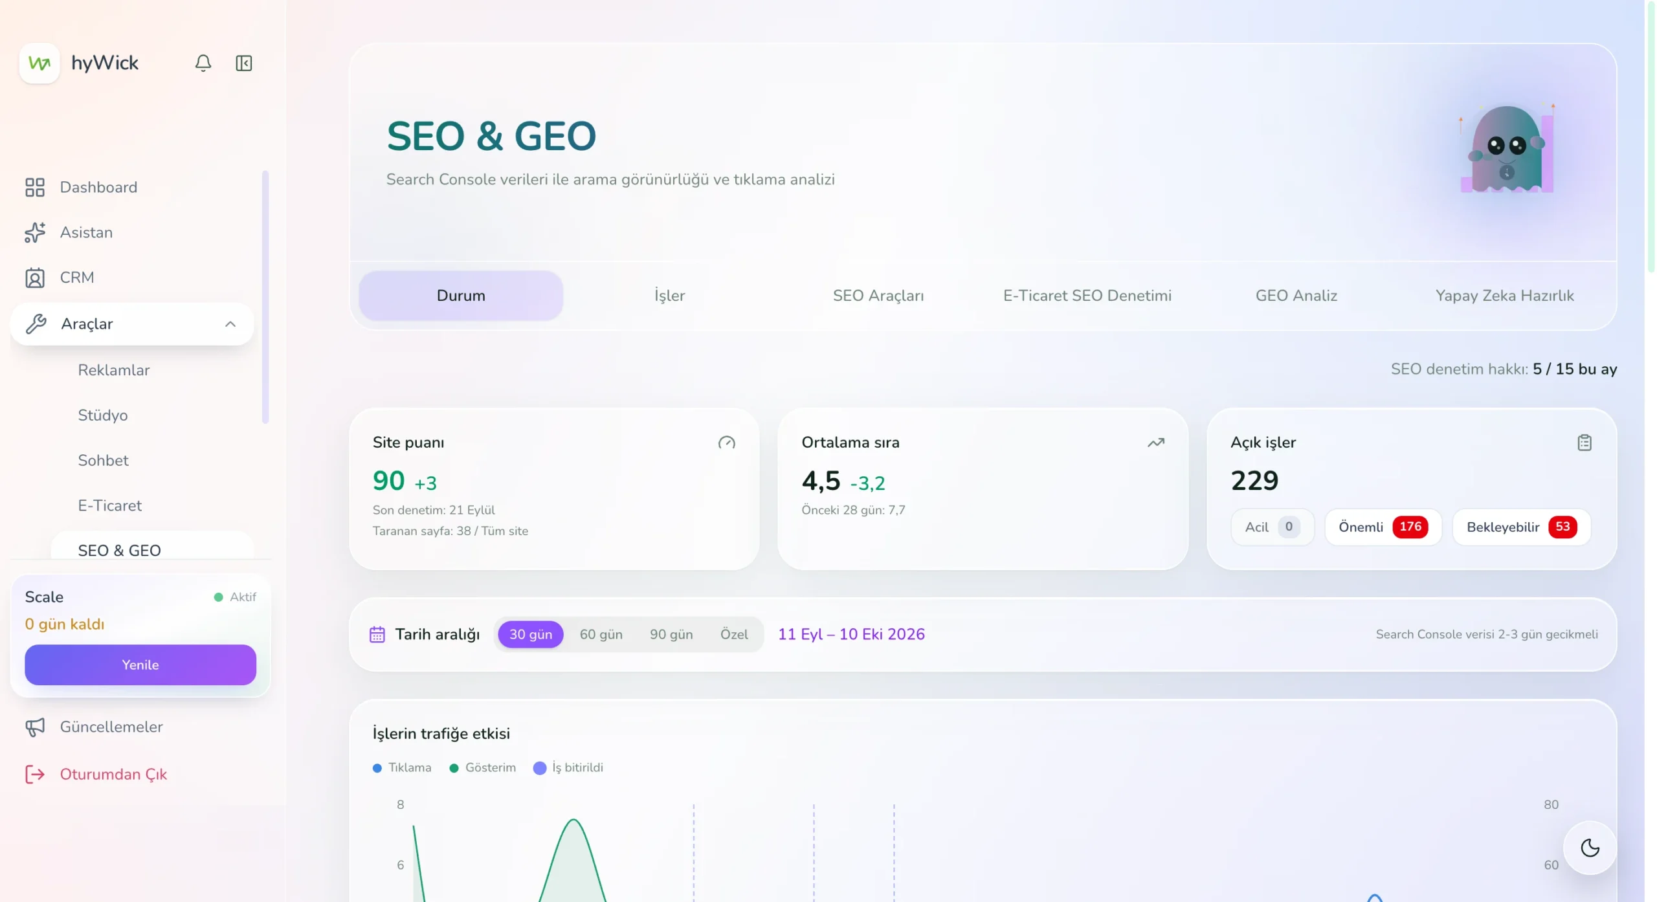Open Sohbet in sidebar
The height and width of the screenshot is (902, 1657).
point(104,461)
